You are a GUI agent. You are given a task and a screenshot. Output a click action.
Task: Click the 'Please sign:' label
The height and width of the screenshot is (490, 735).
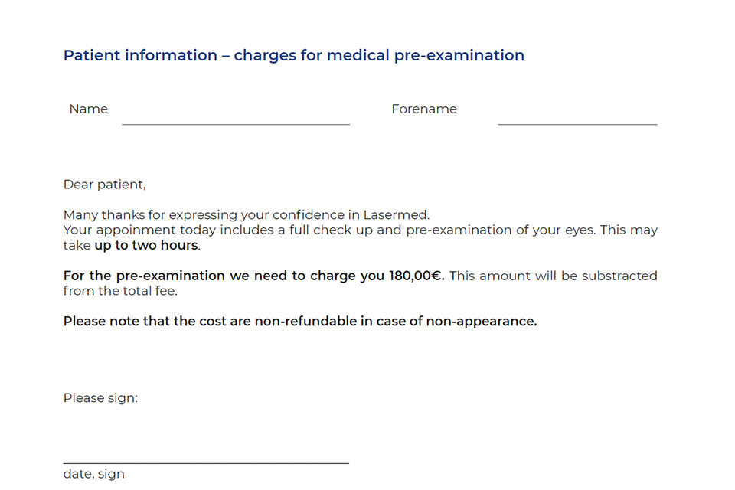(100, 398)
